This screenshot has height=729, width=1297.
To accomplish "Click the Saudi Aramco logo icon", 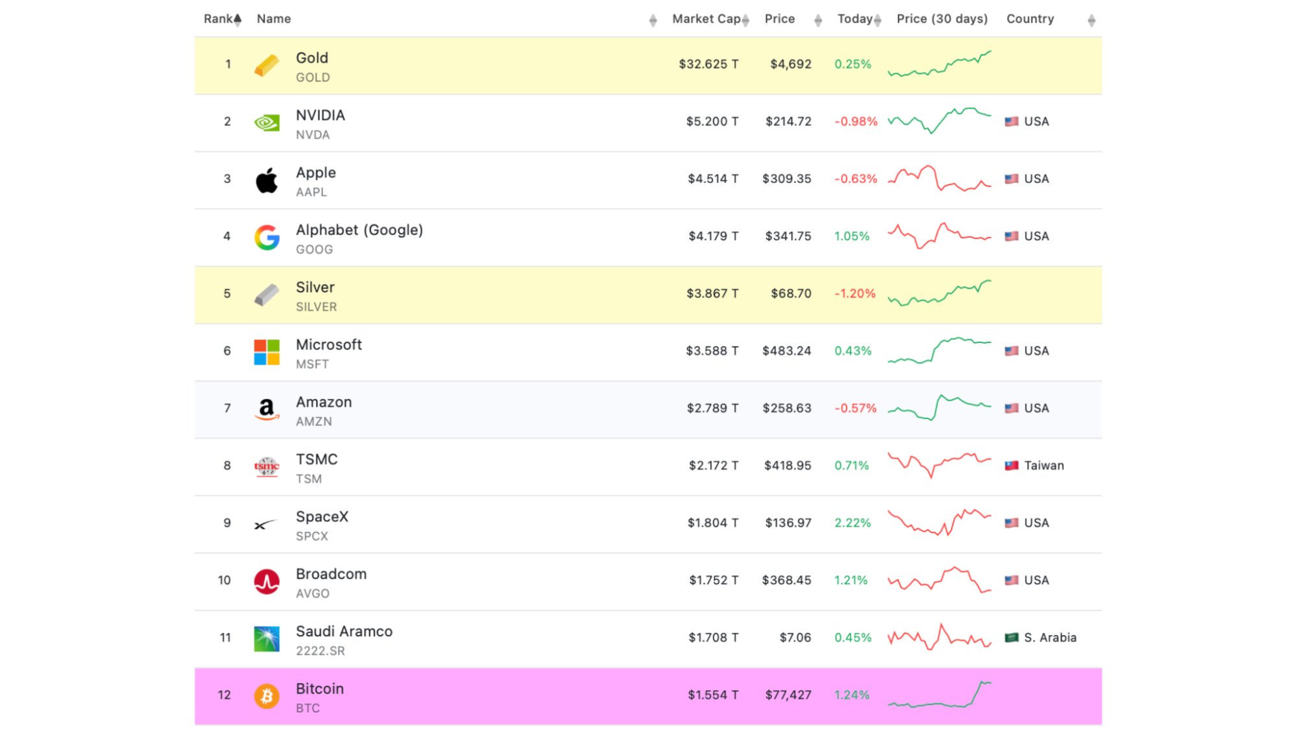I will (267, 639).
